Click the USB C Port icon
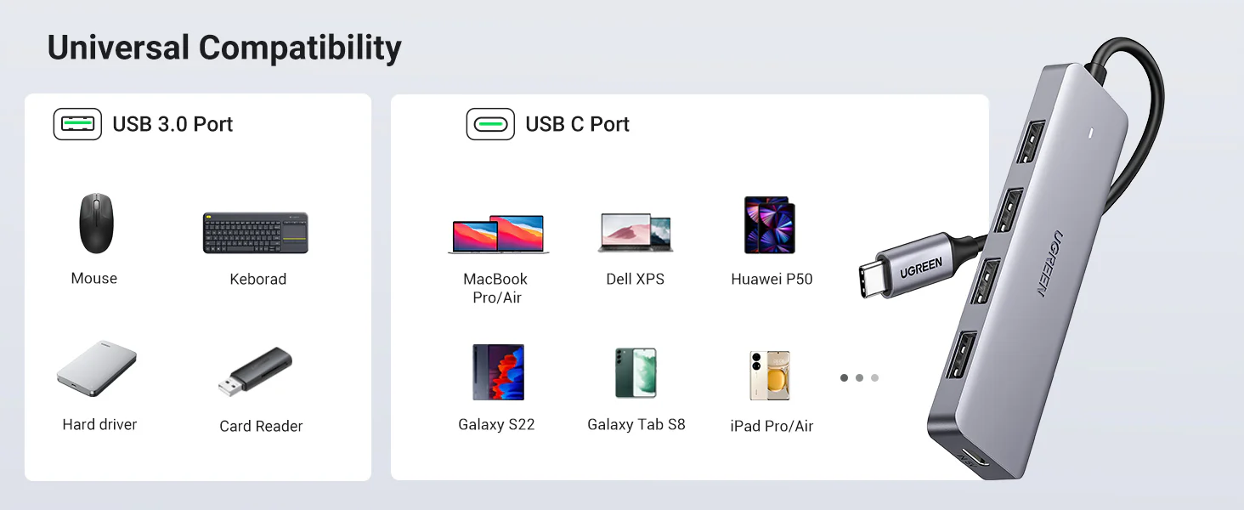This screenshot has height=510, width=1244. (490, 124)
